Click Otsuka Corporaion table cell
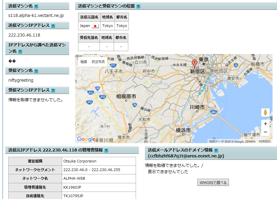Viewport: 277px width, 199px height. (x=99, y=161)
